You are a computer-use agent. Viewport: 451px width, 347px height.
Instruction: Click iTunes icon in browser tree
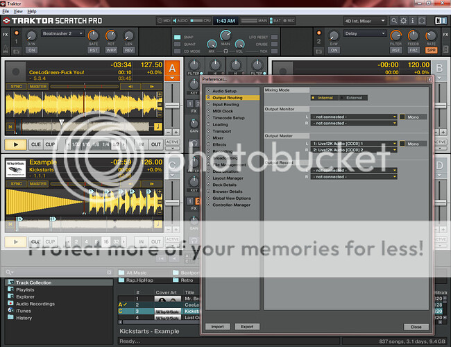10,310
